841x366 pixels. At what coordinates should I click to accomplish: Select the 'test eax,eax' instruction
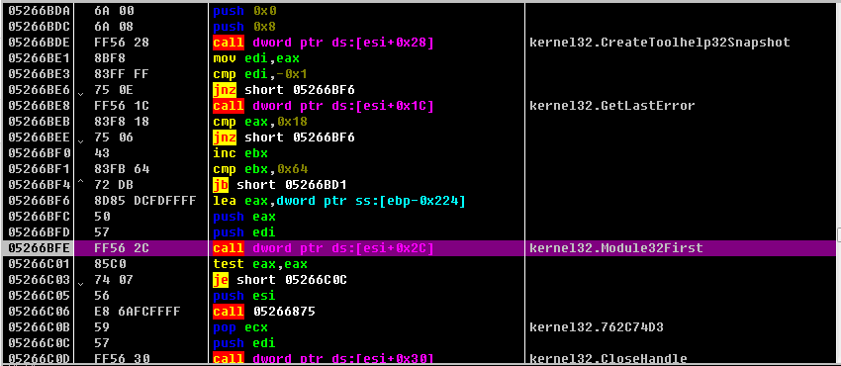pyautogui.click(x=260, y=264)
